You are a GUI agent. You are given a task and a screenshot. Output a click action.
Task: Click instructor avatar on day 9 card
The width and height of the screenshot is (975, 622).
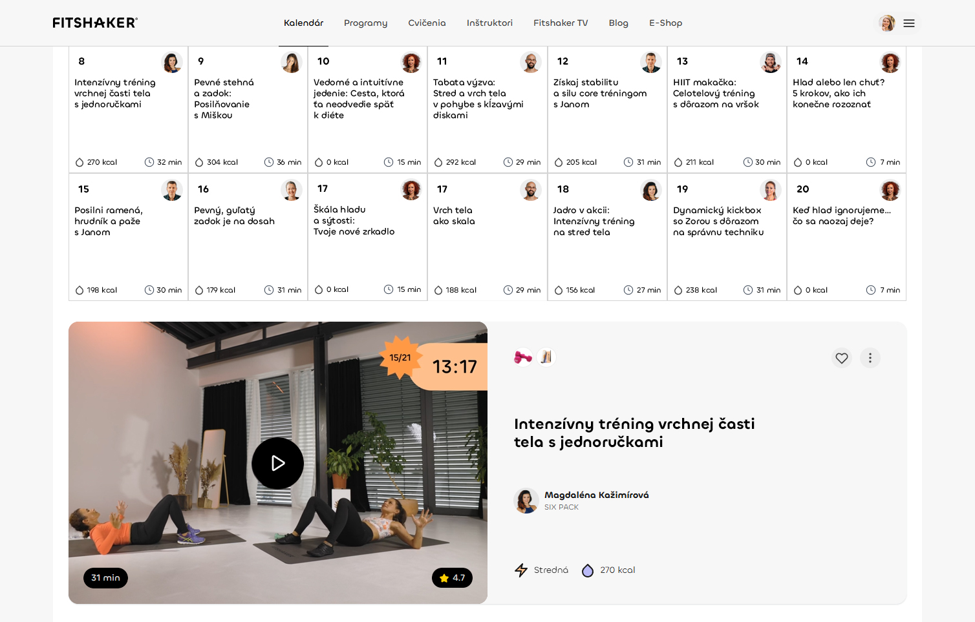(x=292, y=63)
